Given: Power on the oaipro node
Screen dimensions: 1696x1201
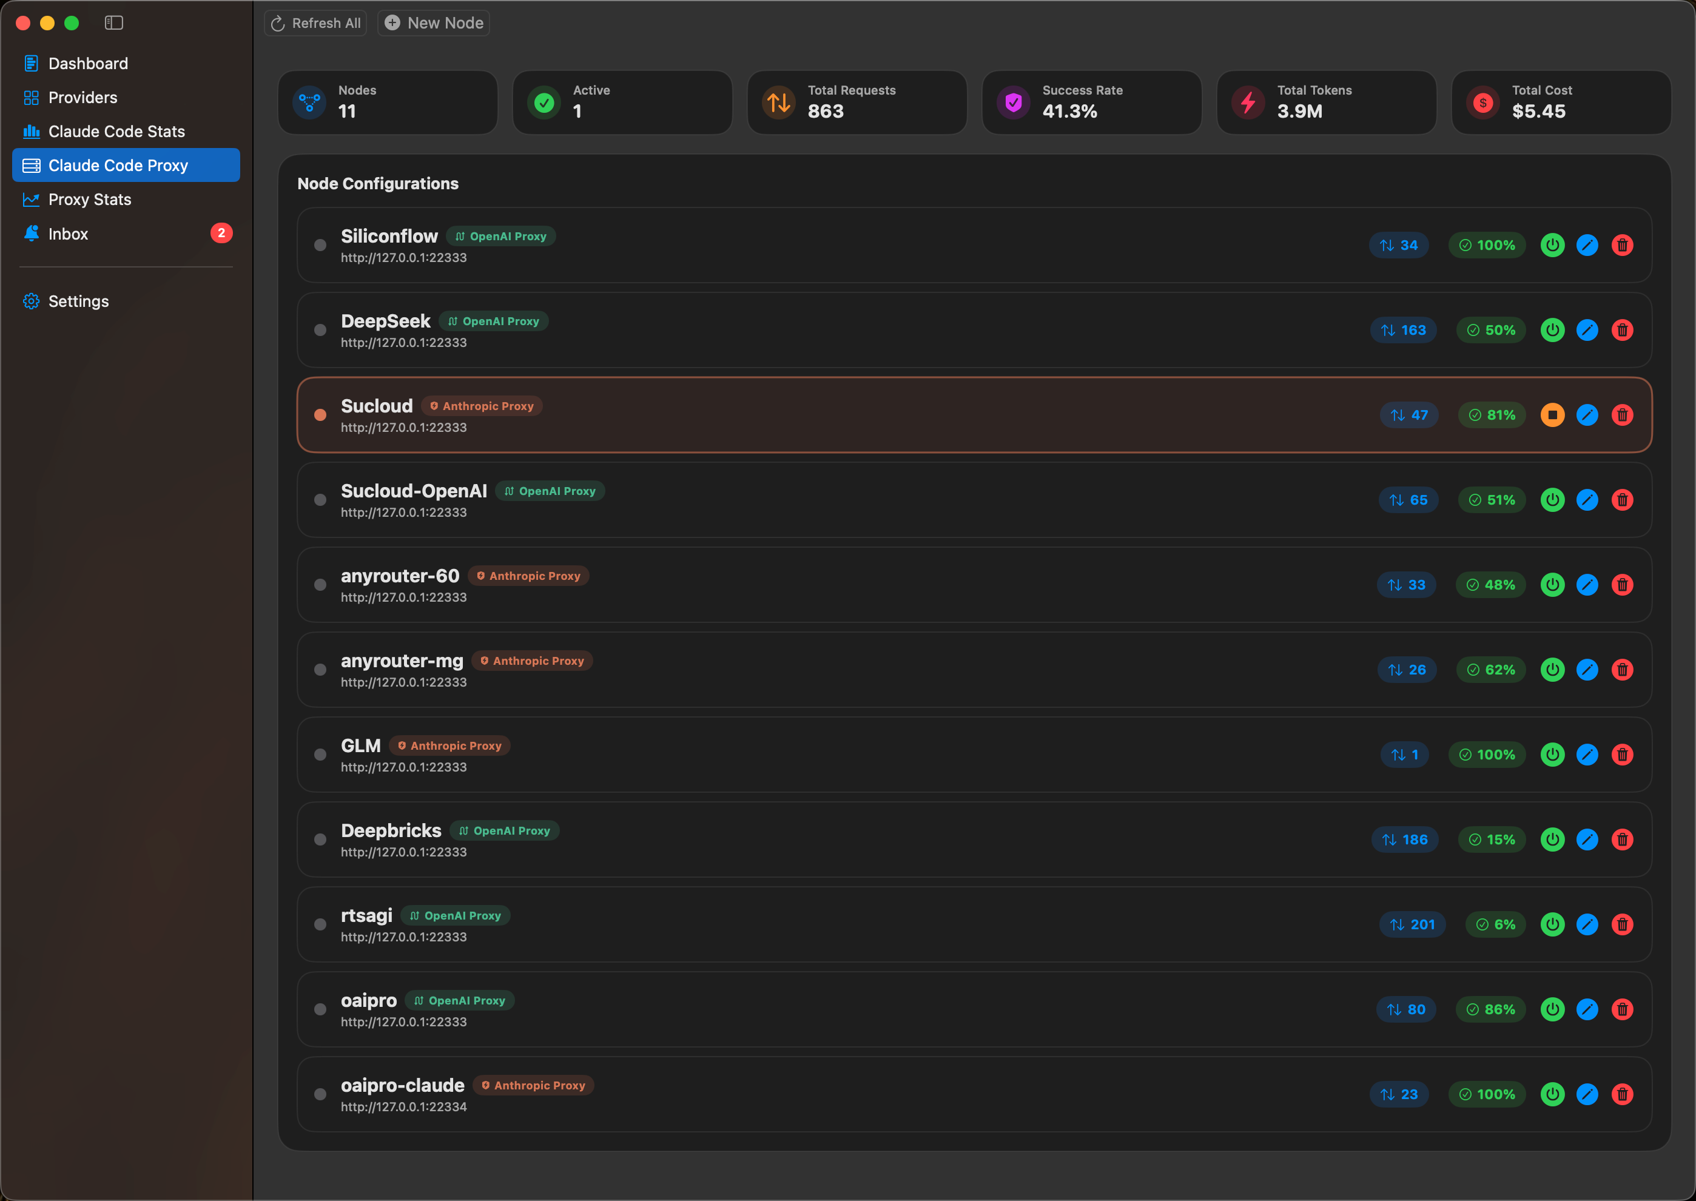Looking at the screenshot, I should tap(1552, 1009).
